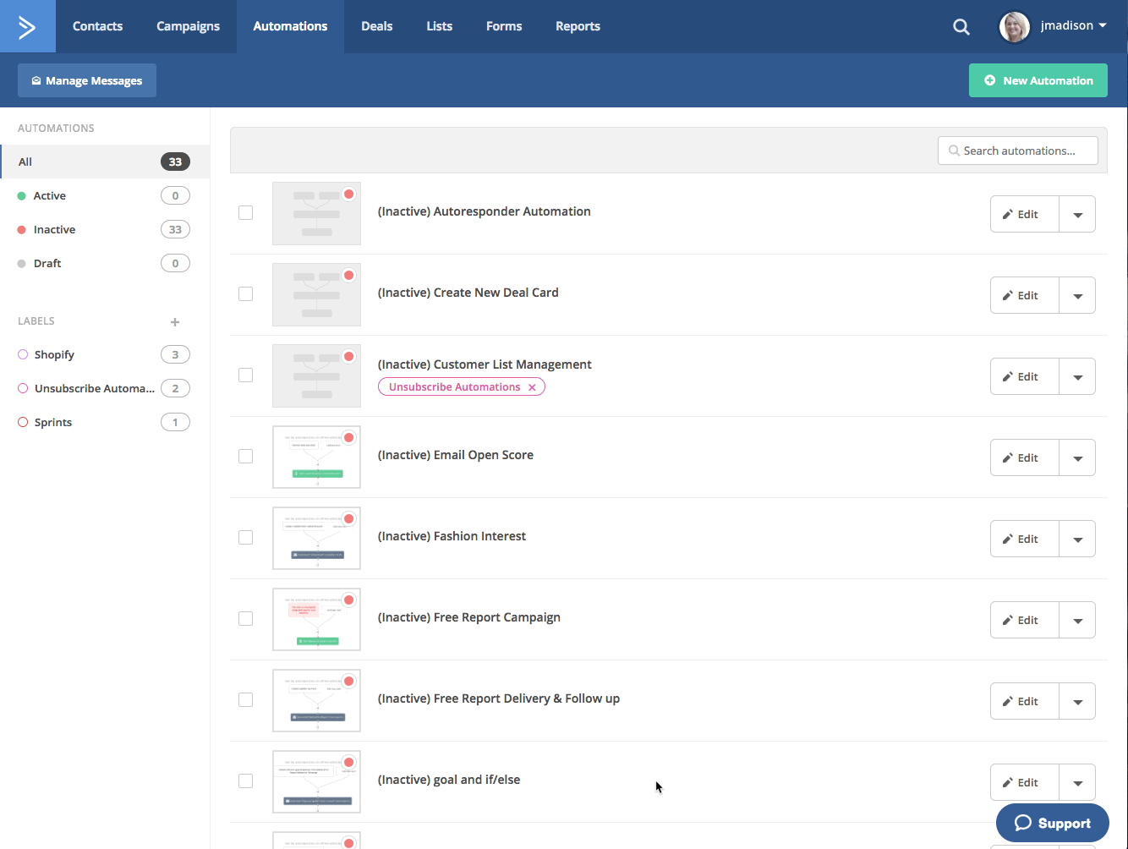Edit the Fashion Interest automation

point(1025,539)
